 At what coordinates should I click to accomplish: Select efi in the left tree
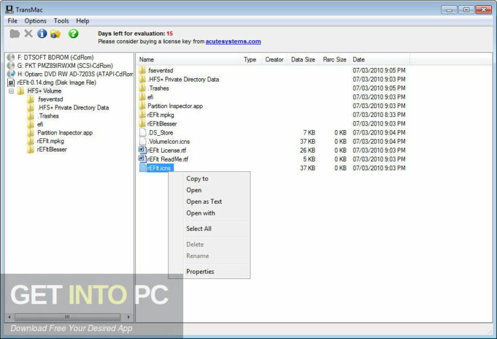tap(40, 124)
